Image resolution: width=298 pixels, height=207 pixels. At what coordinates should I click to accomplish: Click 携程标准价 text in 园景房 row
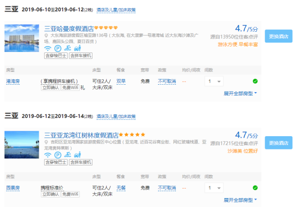pos(52,188)
